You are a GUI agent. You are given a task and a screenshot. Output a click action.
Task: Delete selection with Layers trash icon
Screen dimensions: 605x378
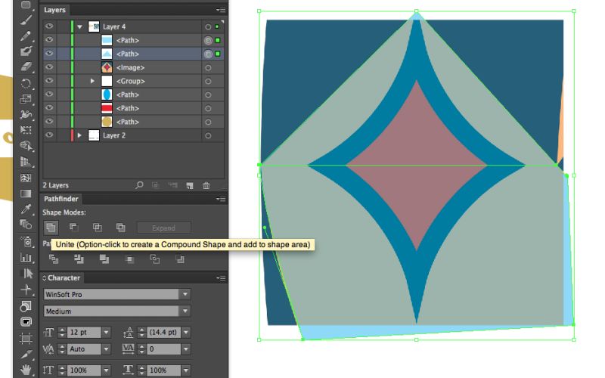(x=206, y=185)
